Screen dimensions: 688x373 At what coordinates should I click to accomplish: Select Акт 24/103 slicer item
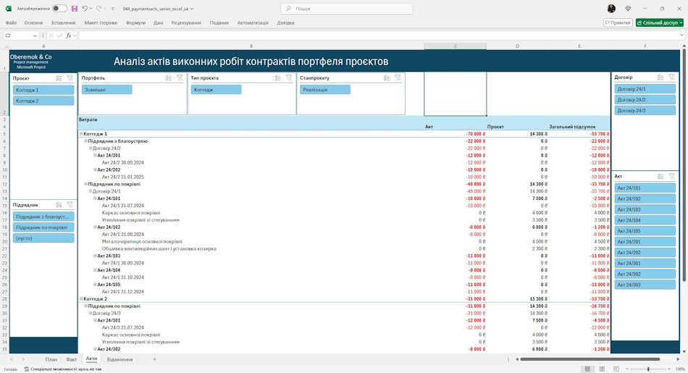click(645, 209)
